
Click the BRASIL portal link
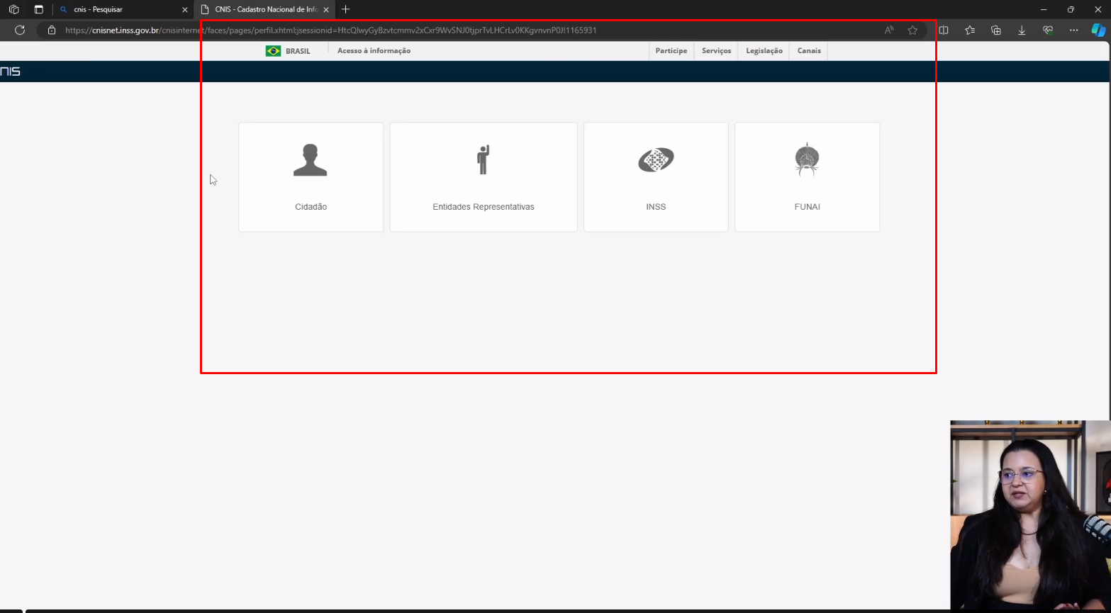(x=298, y=51)
